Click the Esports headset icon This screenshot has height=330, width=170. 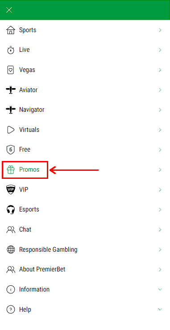11,210
